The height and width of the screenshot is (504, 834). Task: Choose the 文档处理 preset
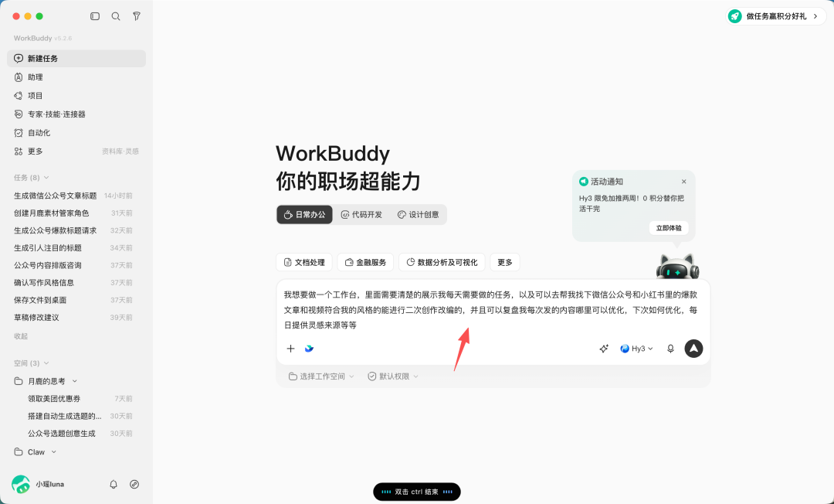point(304,262)
